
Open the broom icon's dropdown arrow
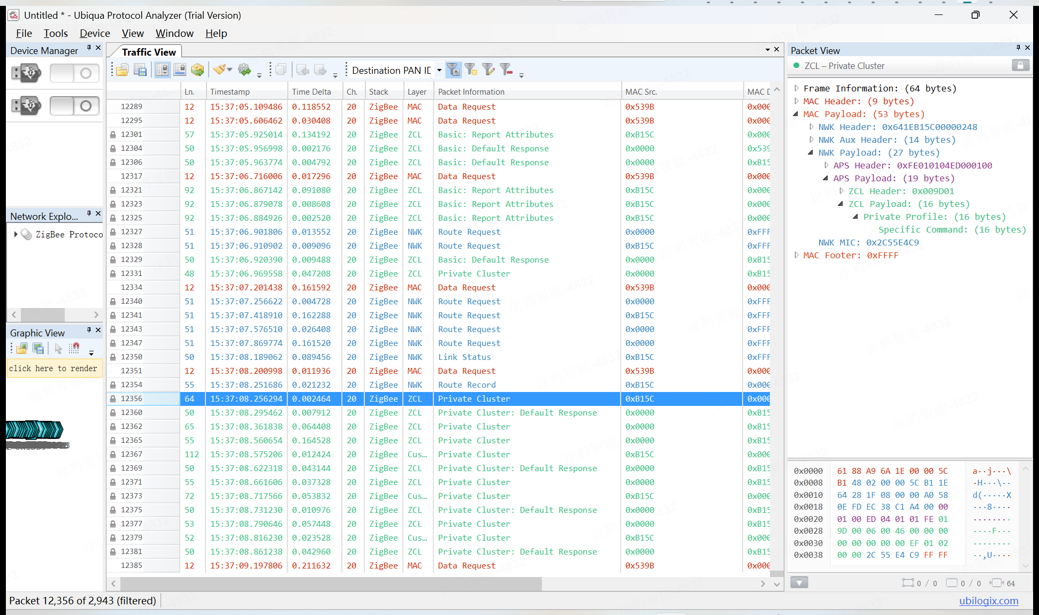click(230, 70)
